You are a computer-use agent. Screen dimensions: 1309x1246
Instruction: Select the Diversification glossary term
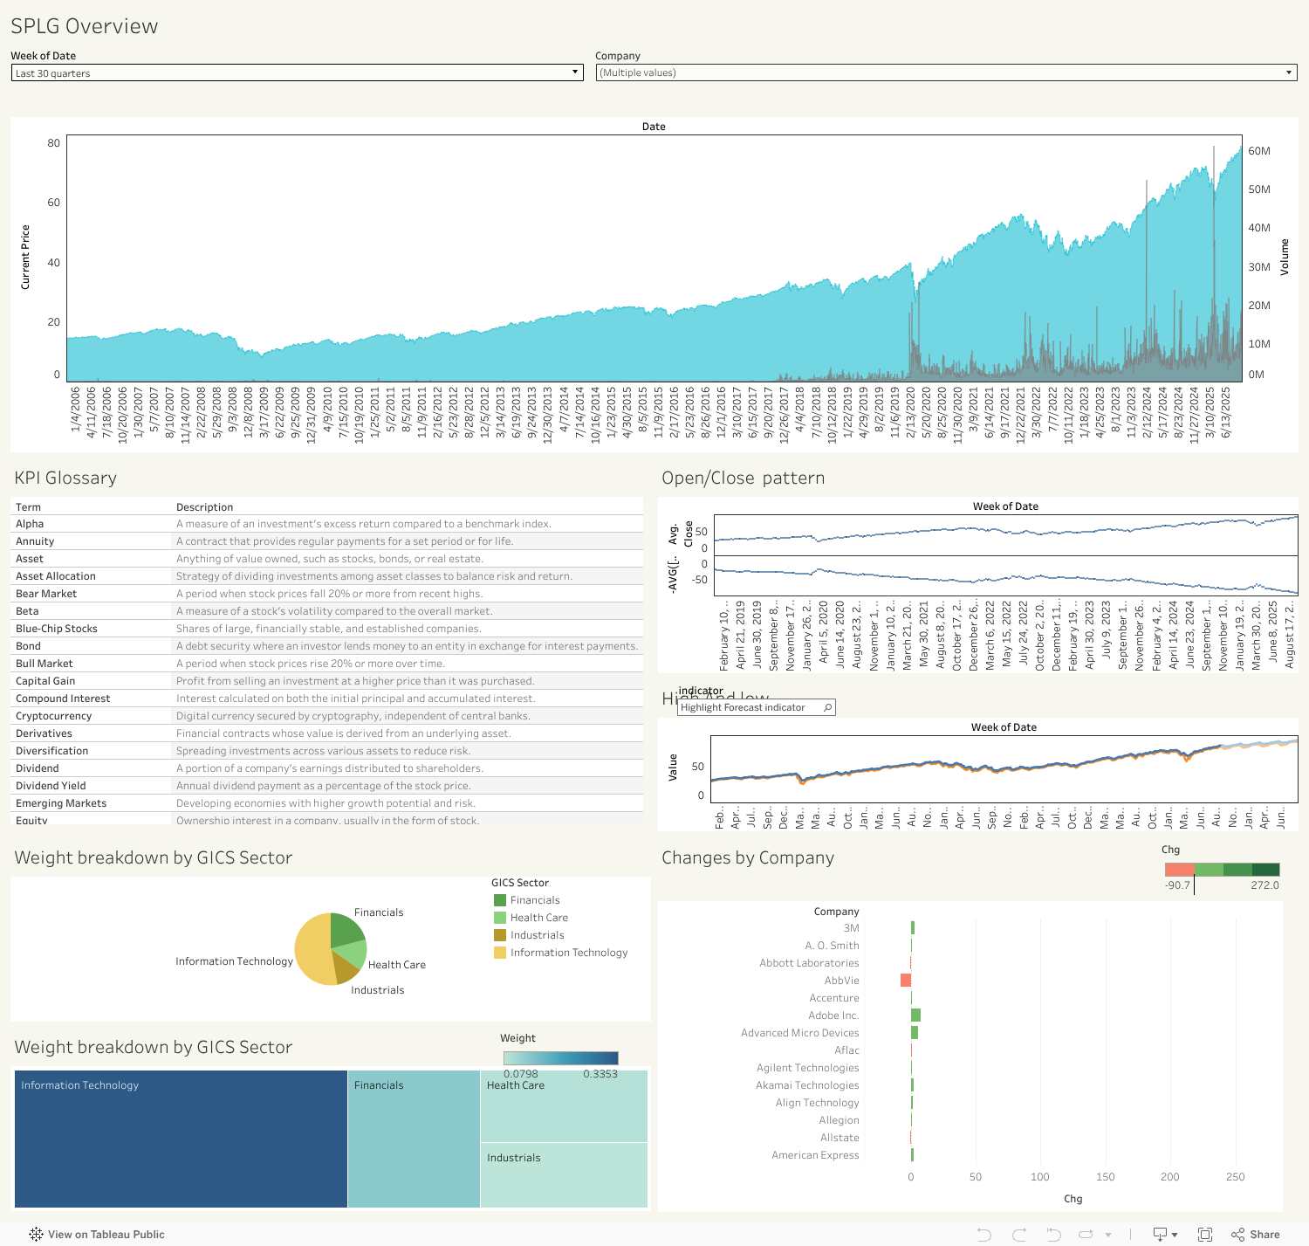click(52, 751)
